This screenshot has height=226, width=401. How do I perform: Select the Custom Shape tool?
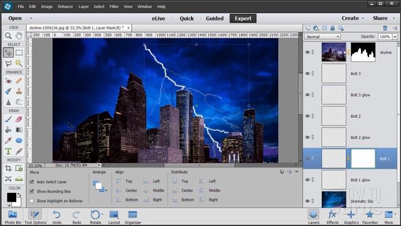19,141
